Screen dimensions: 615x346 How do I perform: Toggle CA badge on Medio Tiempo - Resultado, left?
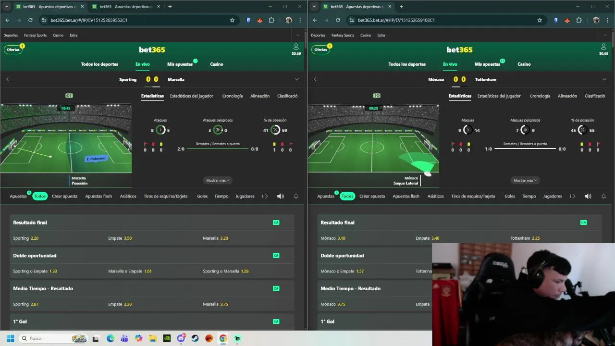point(276,288)
